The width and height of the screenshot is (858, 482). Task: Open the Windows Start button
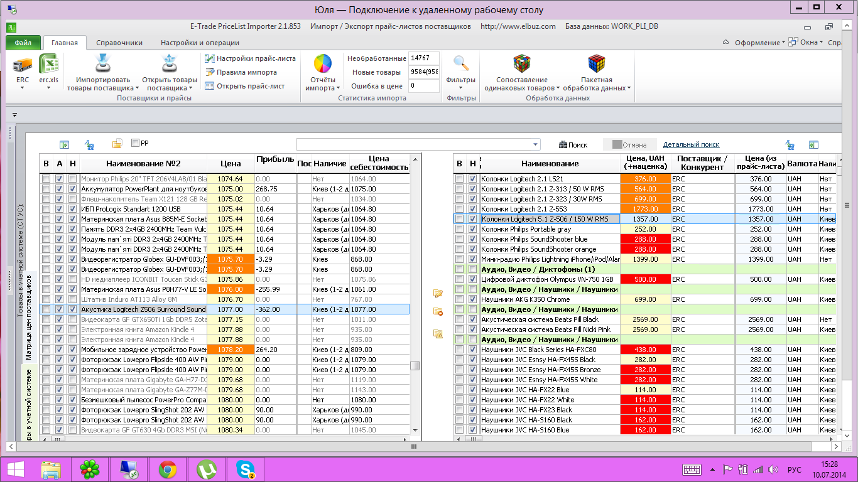click(15, 469)
